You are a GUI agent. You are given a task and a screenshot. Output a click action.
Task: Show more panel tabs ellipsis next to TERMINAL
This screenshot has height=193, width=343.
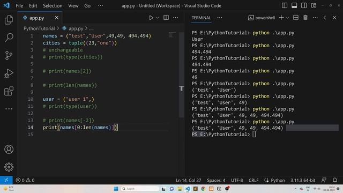click(x=220, y=18)
